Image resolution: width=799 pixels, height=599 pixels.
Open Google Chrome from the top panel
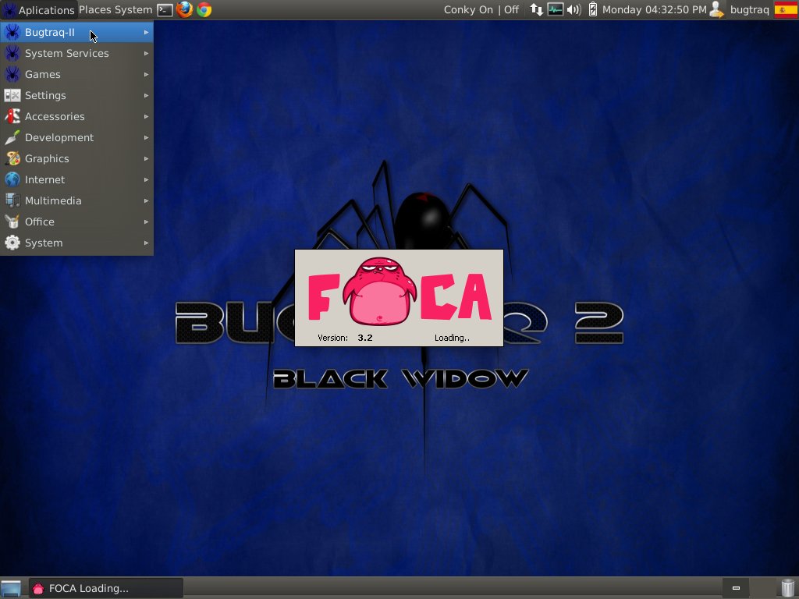204,9
